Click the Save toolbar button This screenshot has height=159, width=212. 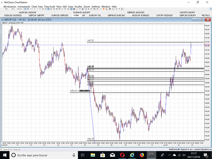[x=13, y=9]
